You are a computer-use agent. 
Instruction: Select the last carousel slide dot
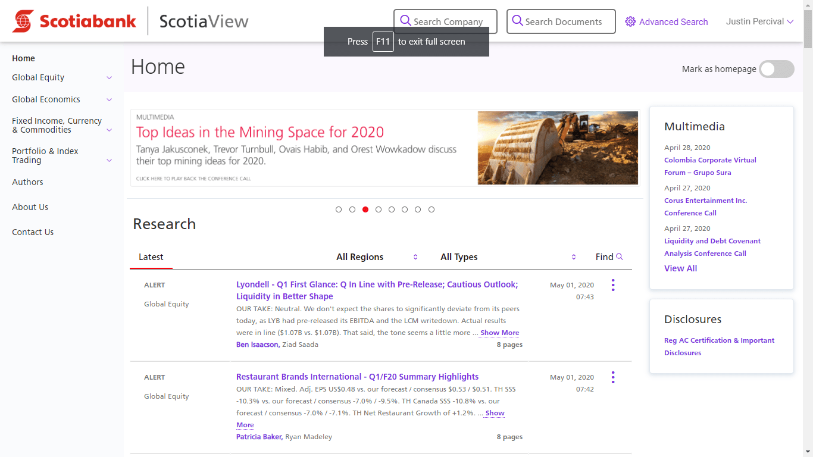[431, 209]
